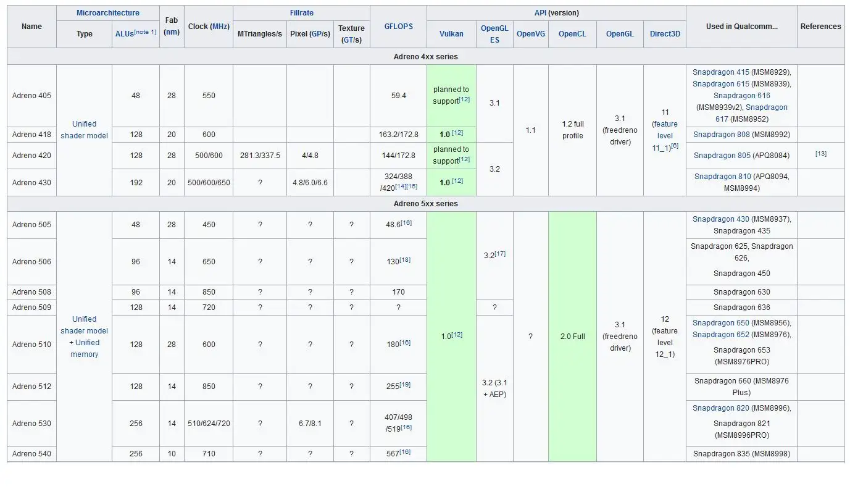Open the GT/s link in Texture header
Viewport: 850px width, 494px height.
pyautogui.click(x=351, y=40)
